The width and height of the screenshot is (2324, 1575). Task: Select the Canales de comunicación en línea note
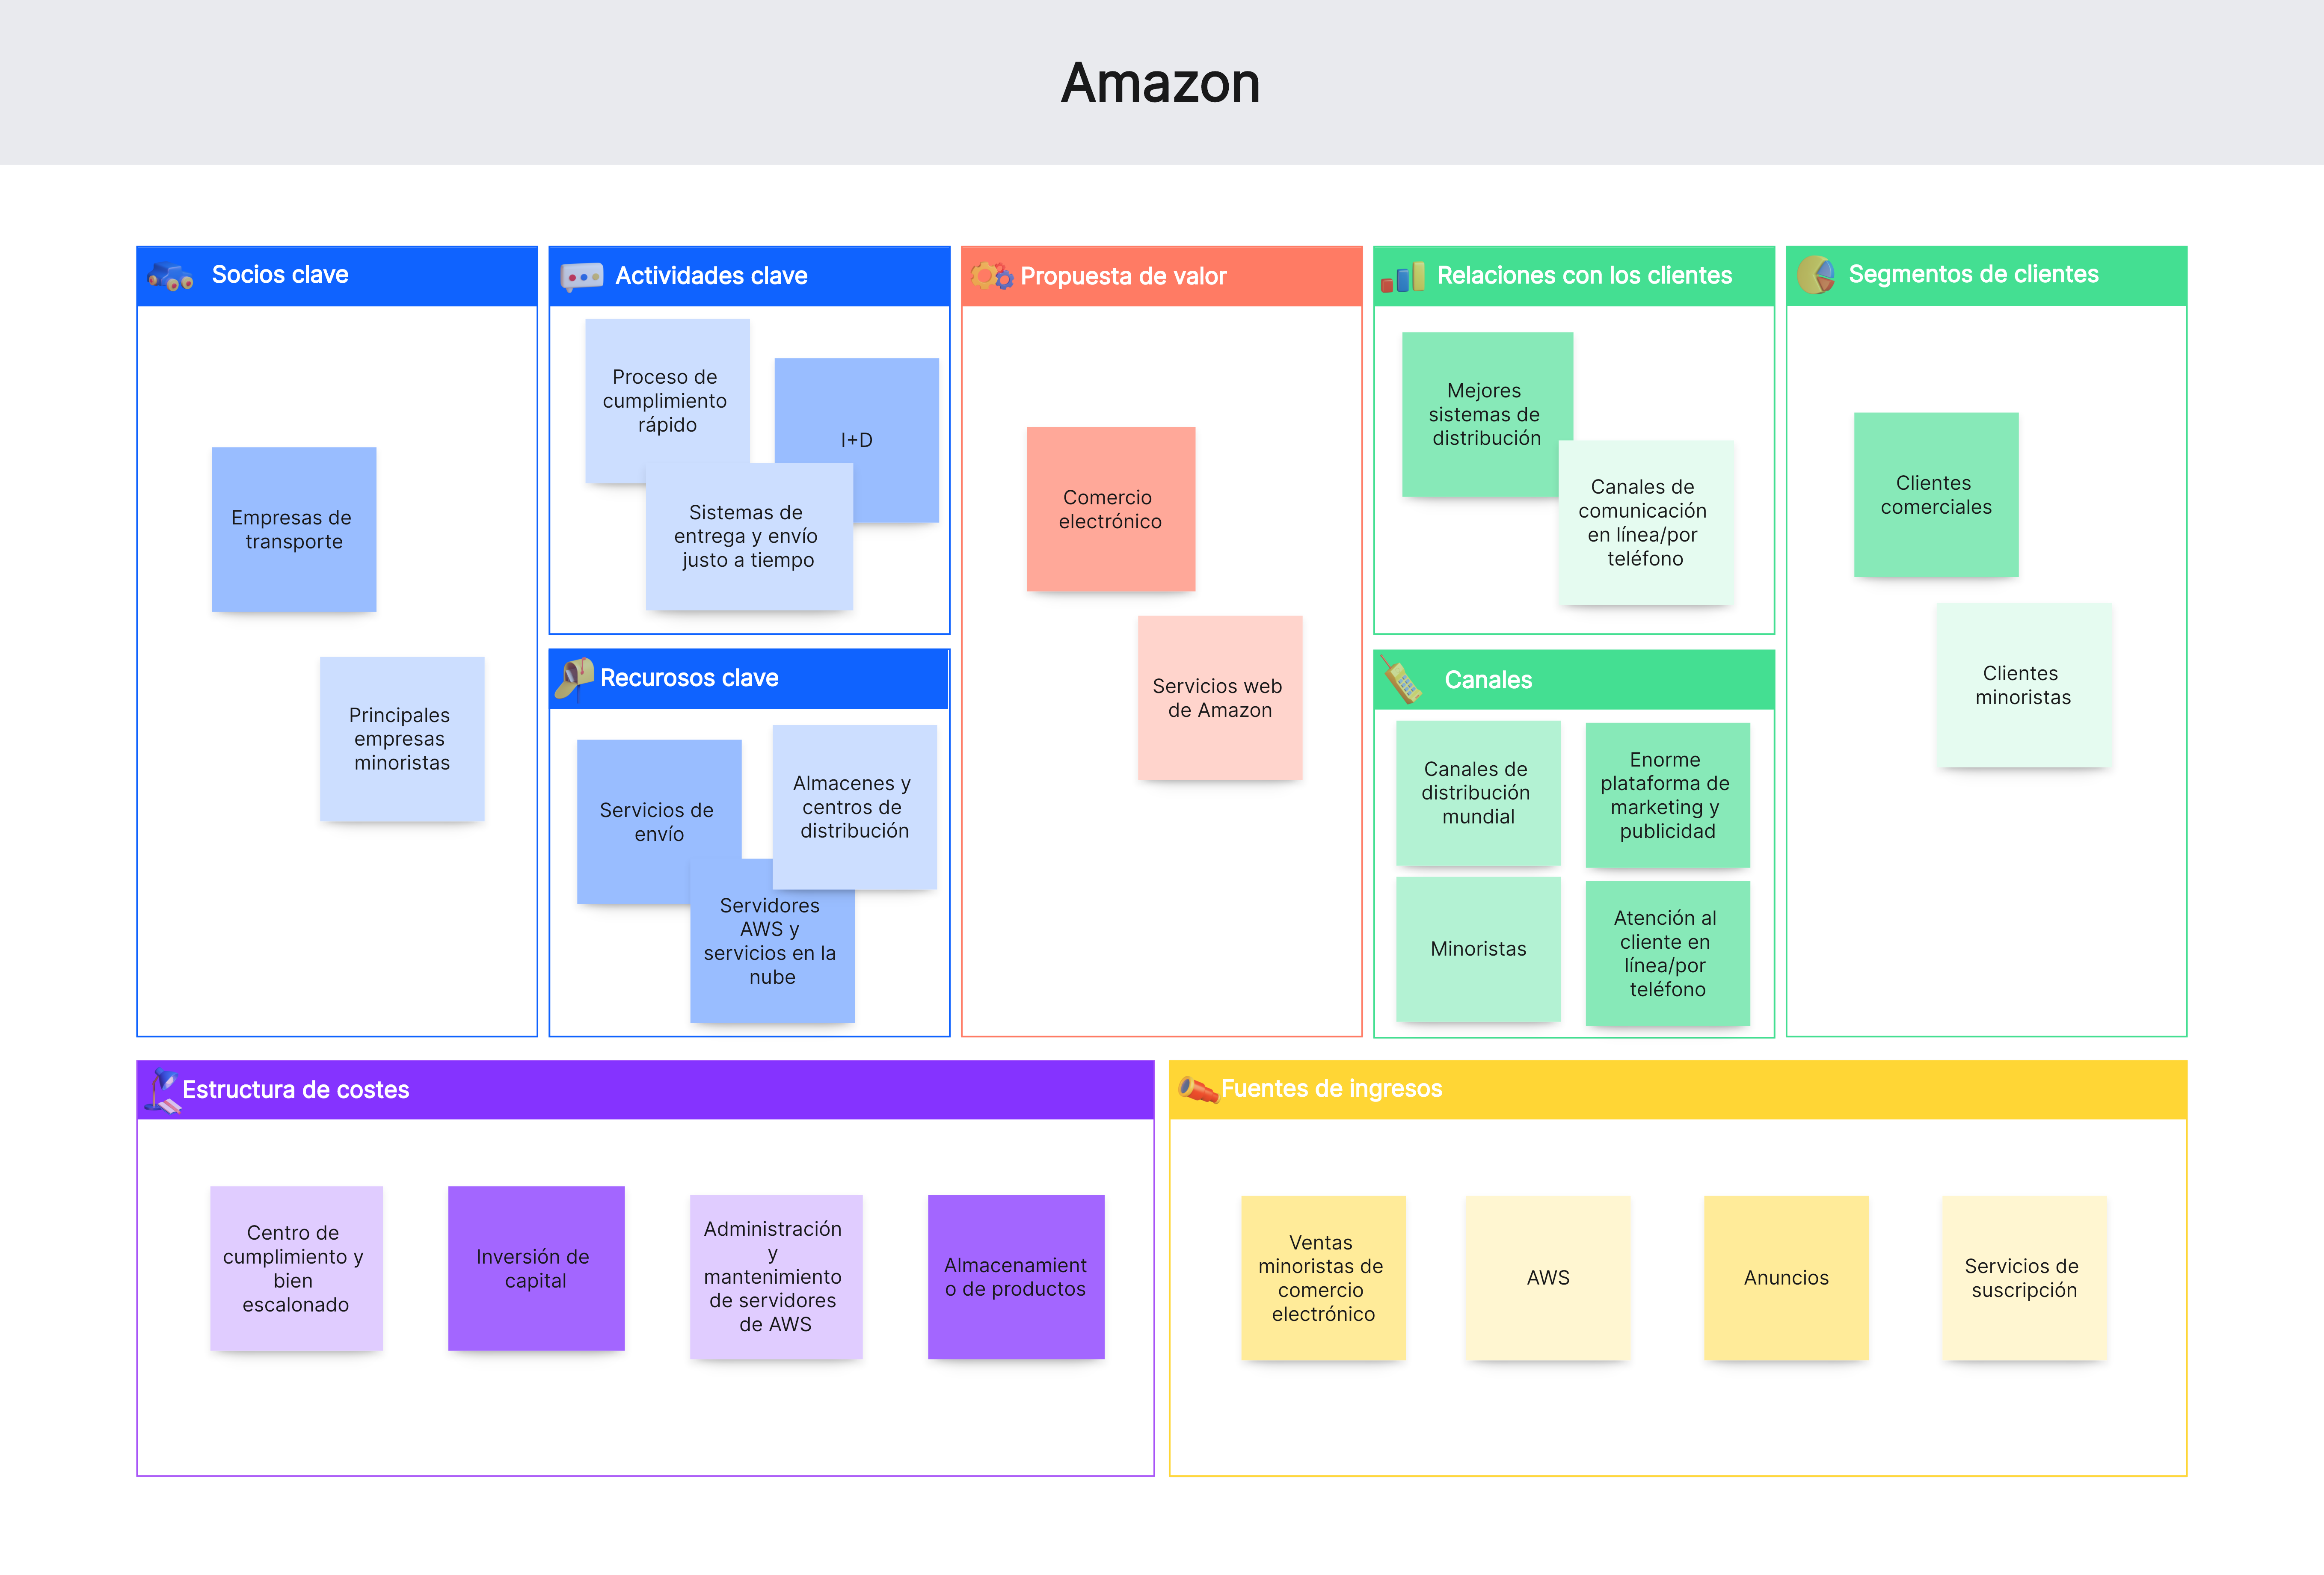[1646, 523]
